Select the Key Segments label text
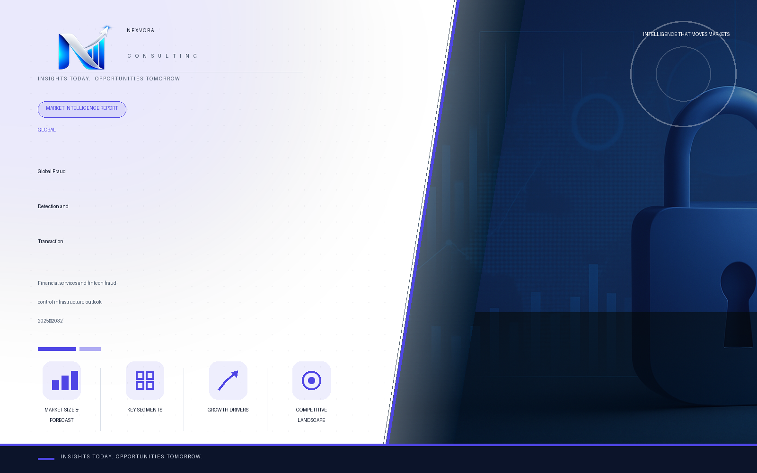This screenshot has width=757, height=473. point(145,410)
